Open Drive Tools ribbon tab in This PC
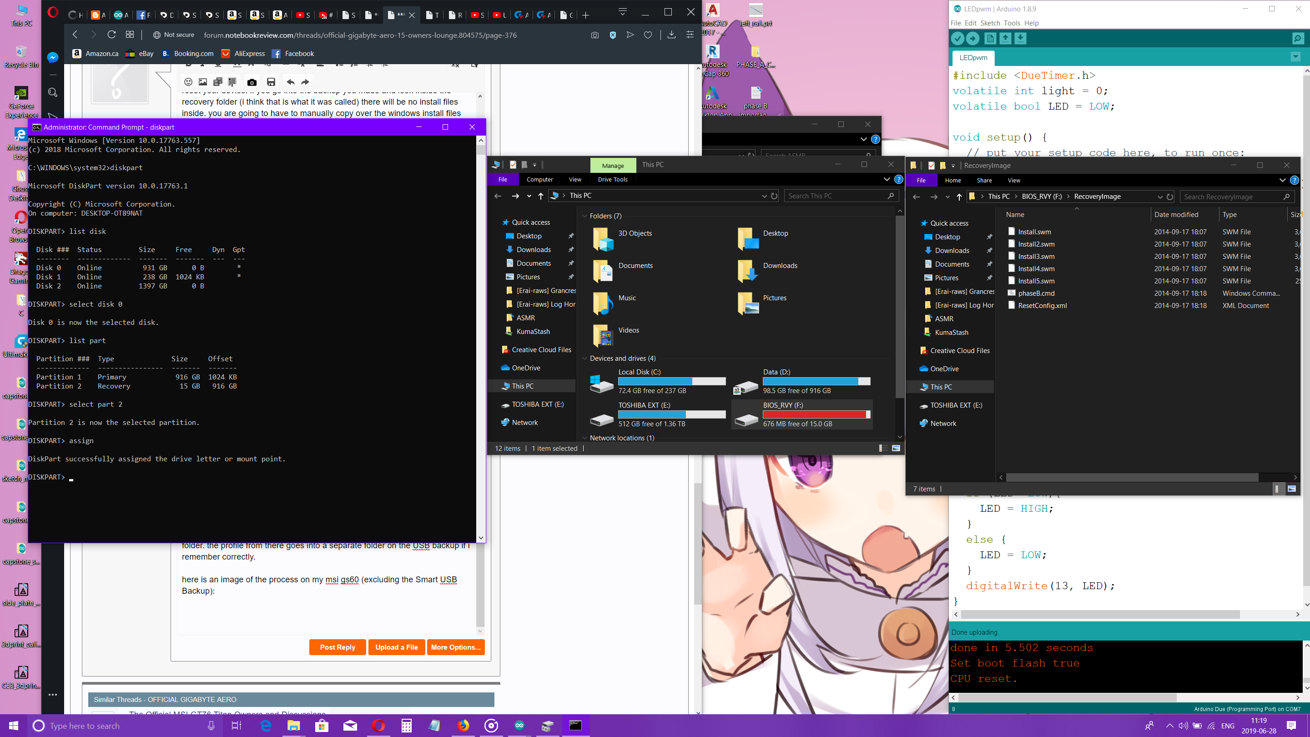The image size is (1310, 737). coord(612,180)
